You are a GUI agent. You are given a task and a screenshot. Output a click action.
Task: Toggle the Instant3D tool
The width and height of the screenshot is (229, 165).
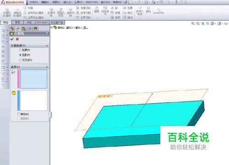(158, 11)
